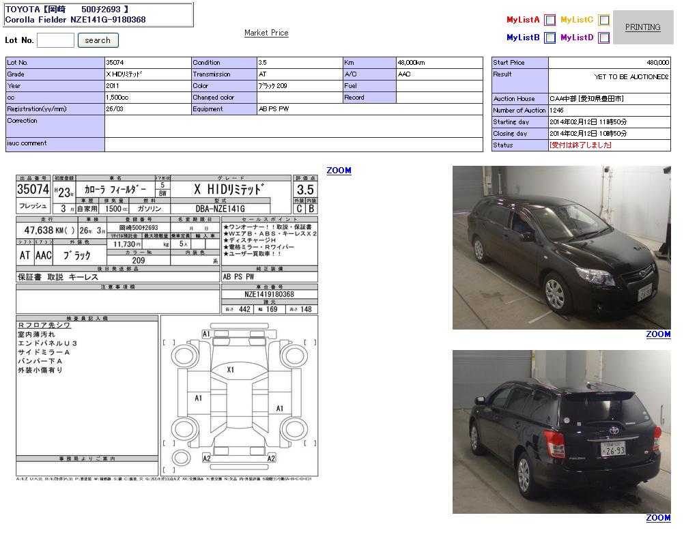Click the car damage diagram on auction sheet

[x=239, y=396]
